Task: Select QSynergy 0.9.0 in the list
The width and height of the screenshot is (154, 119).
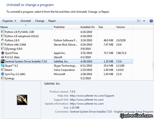Action: click(14, 49)
